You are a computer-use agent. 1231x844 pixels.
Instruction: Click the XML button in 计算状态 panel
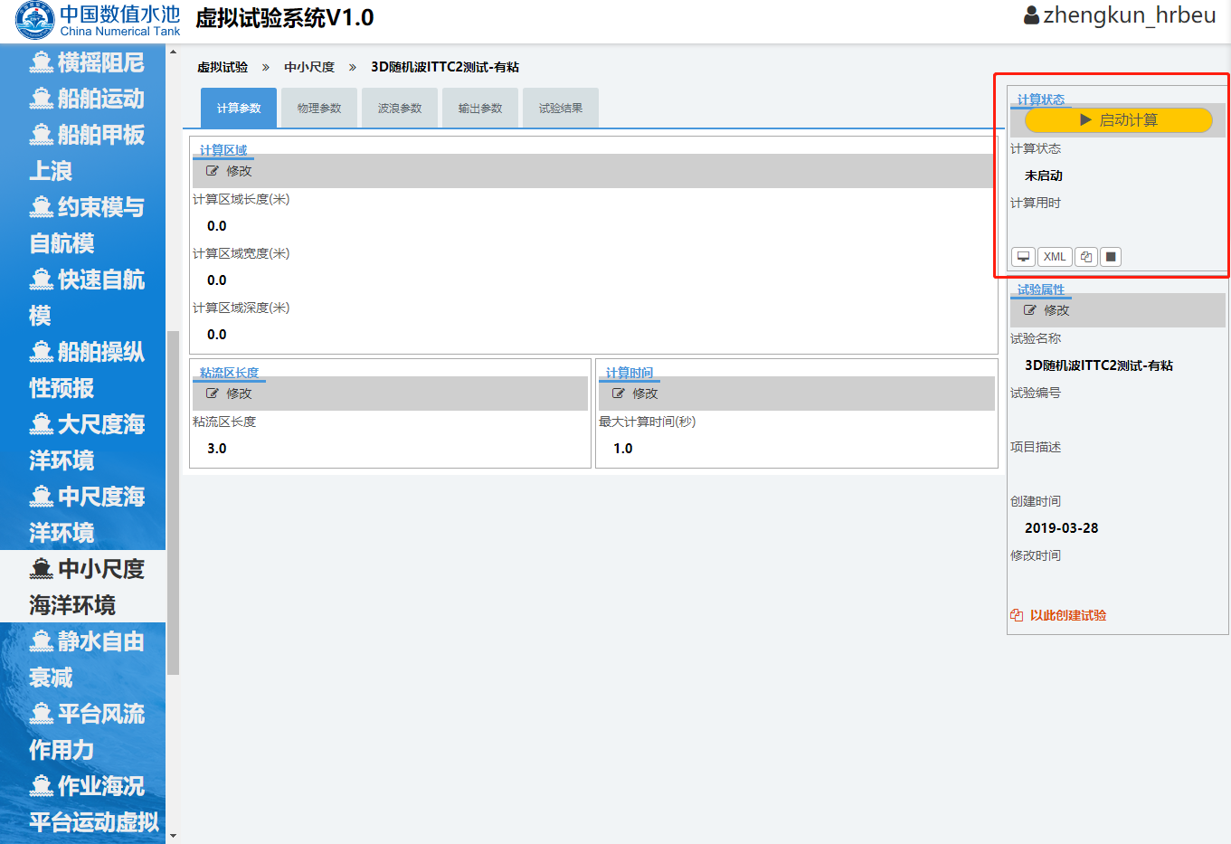click(1055, 257)
